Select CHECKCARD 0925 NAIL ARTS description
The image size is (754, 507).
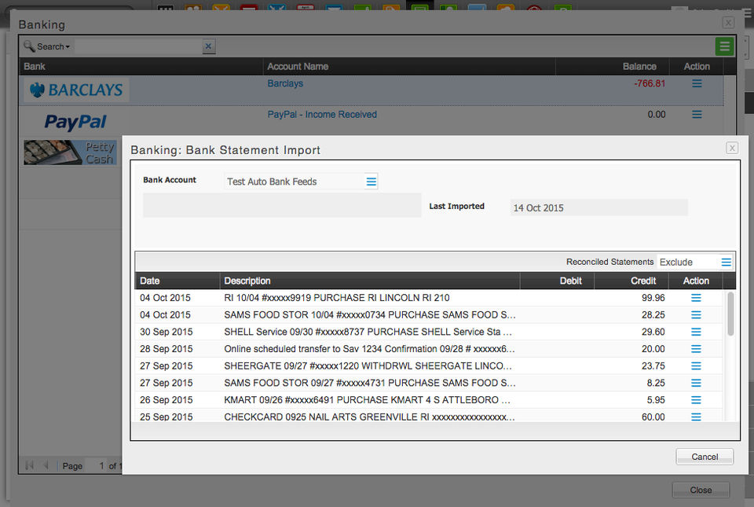click(369, 417)
